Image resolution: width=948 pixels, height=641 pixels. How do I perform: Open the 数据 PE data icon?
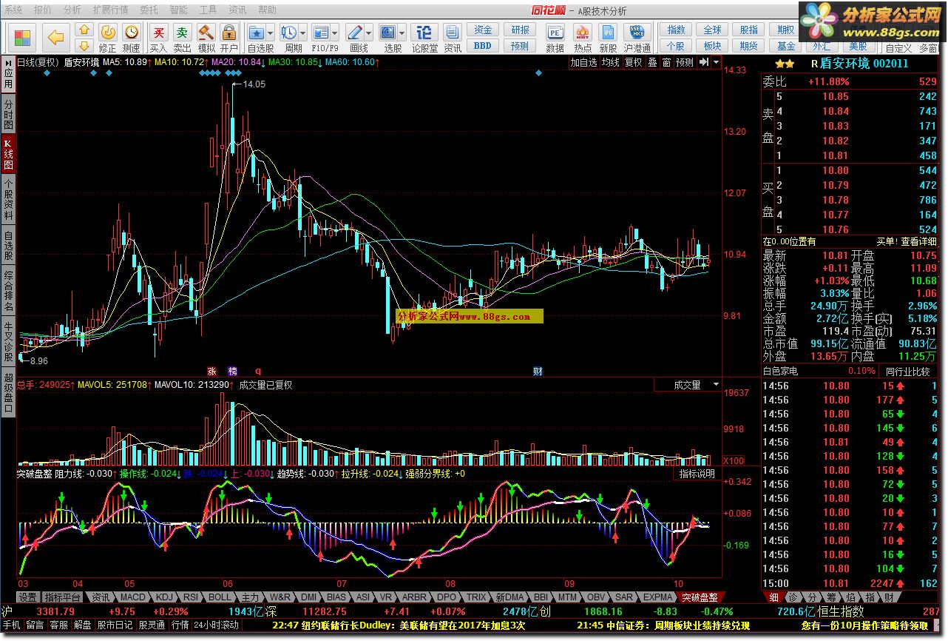tap(555, 38)
